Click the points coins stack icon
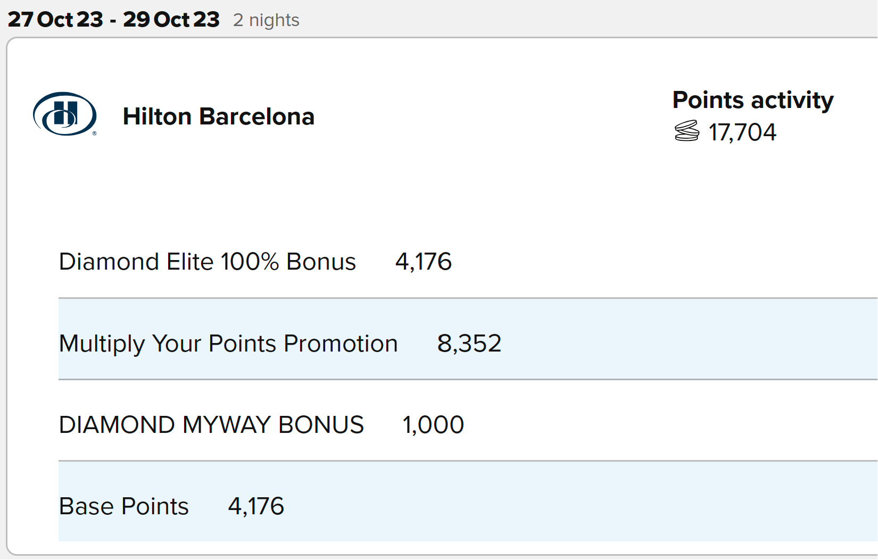The height and width of the screenshot is (560, 878). [x=686, y=131]
